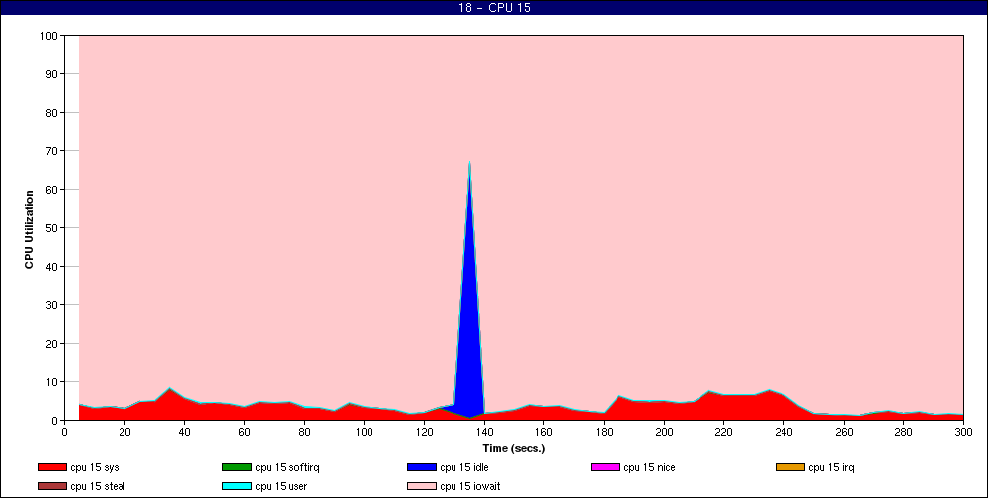
Task: Select the 'cpu 15 nice' legend label
Action: [x=649, y=467]
